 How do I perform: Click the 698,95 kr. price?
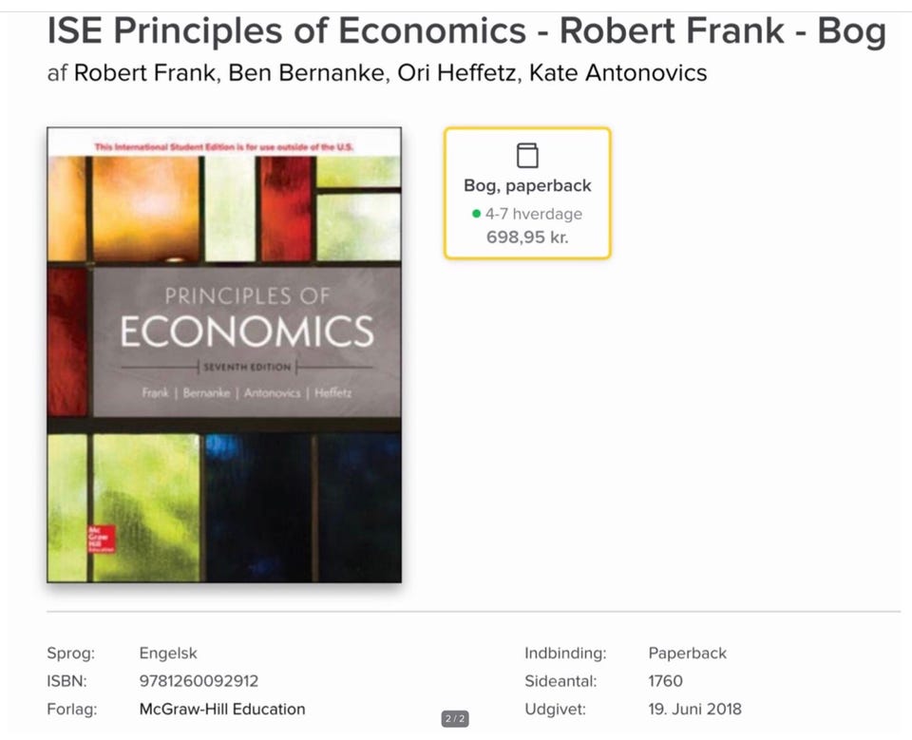(527, 237)
